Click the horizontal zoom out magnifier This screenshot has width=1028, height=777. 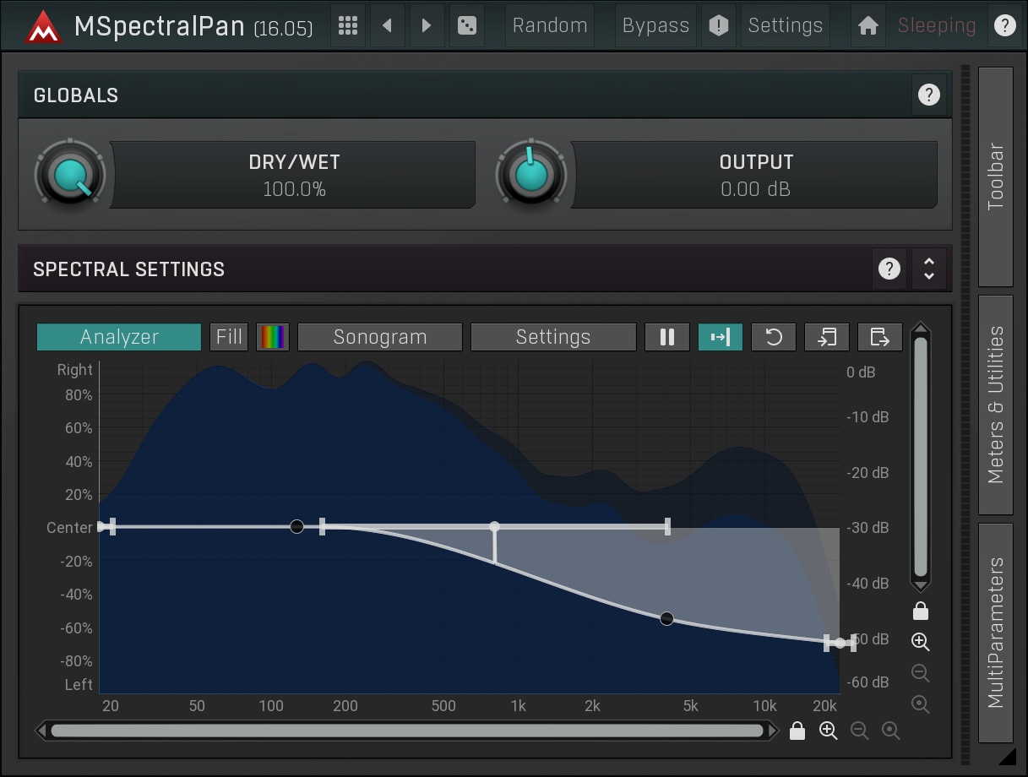click(860, 731)
